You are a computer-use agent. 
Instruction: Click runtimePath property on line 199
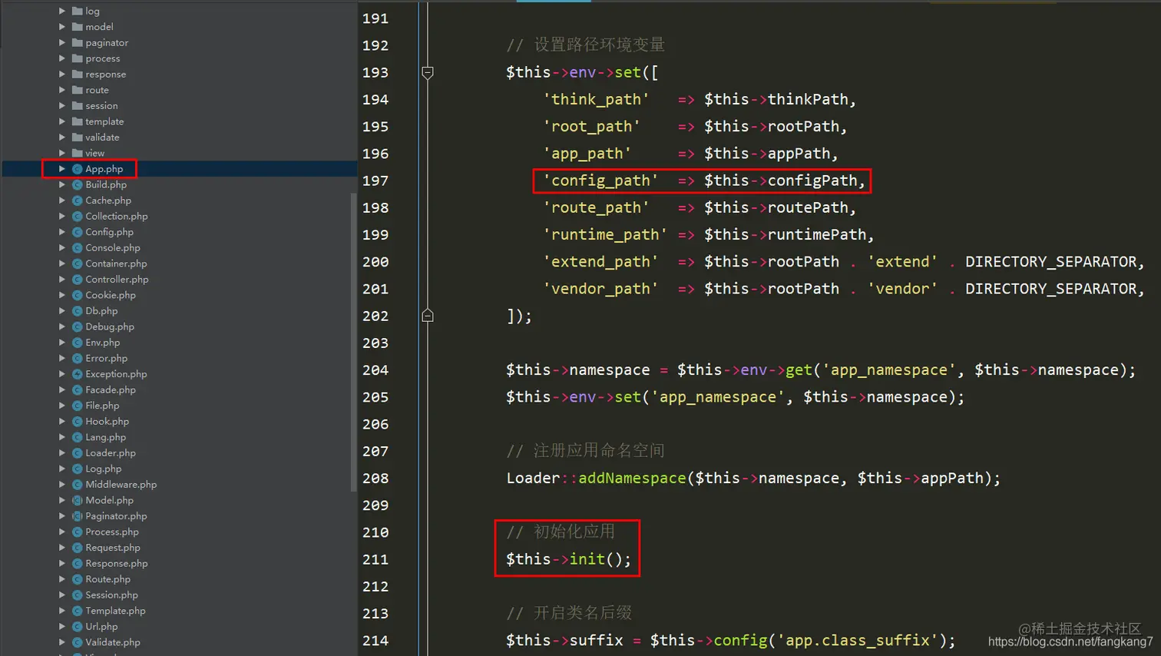817,234
